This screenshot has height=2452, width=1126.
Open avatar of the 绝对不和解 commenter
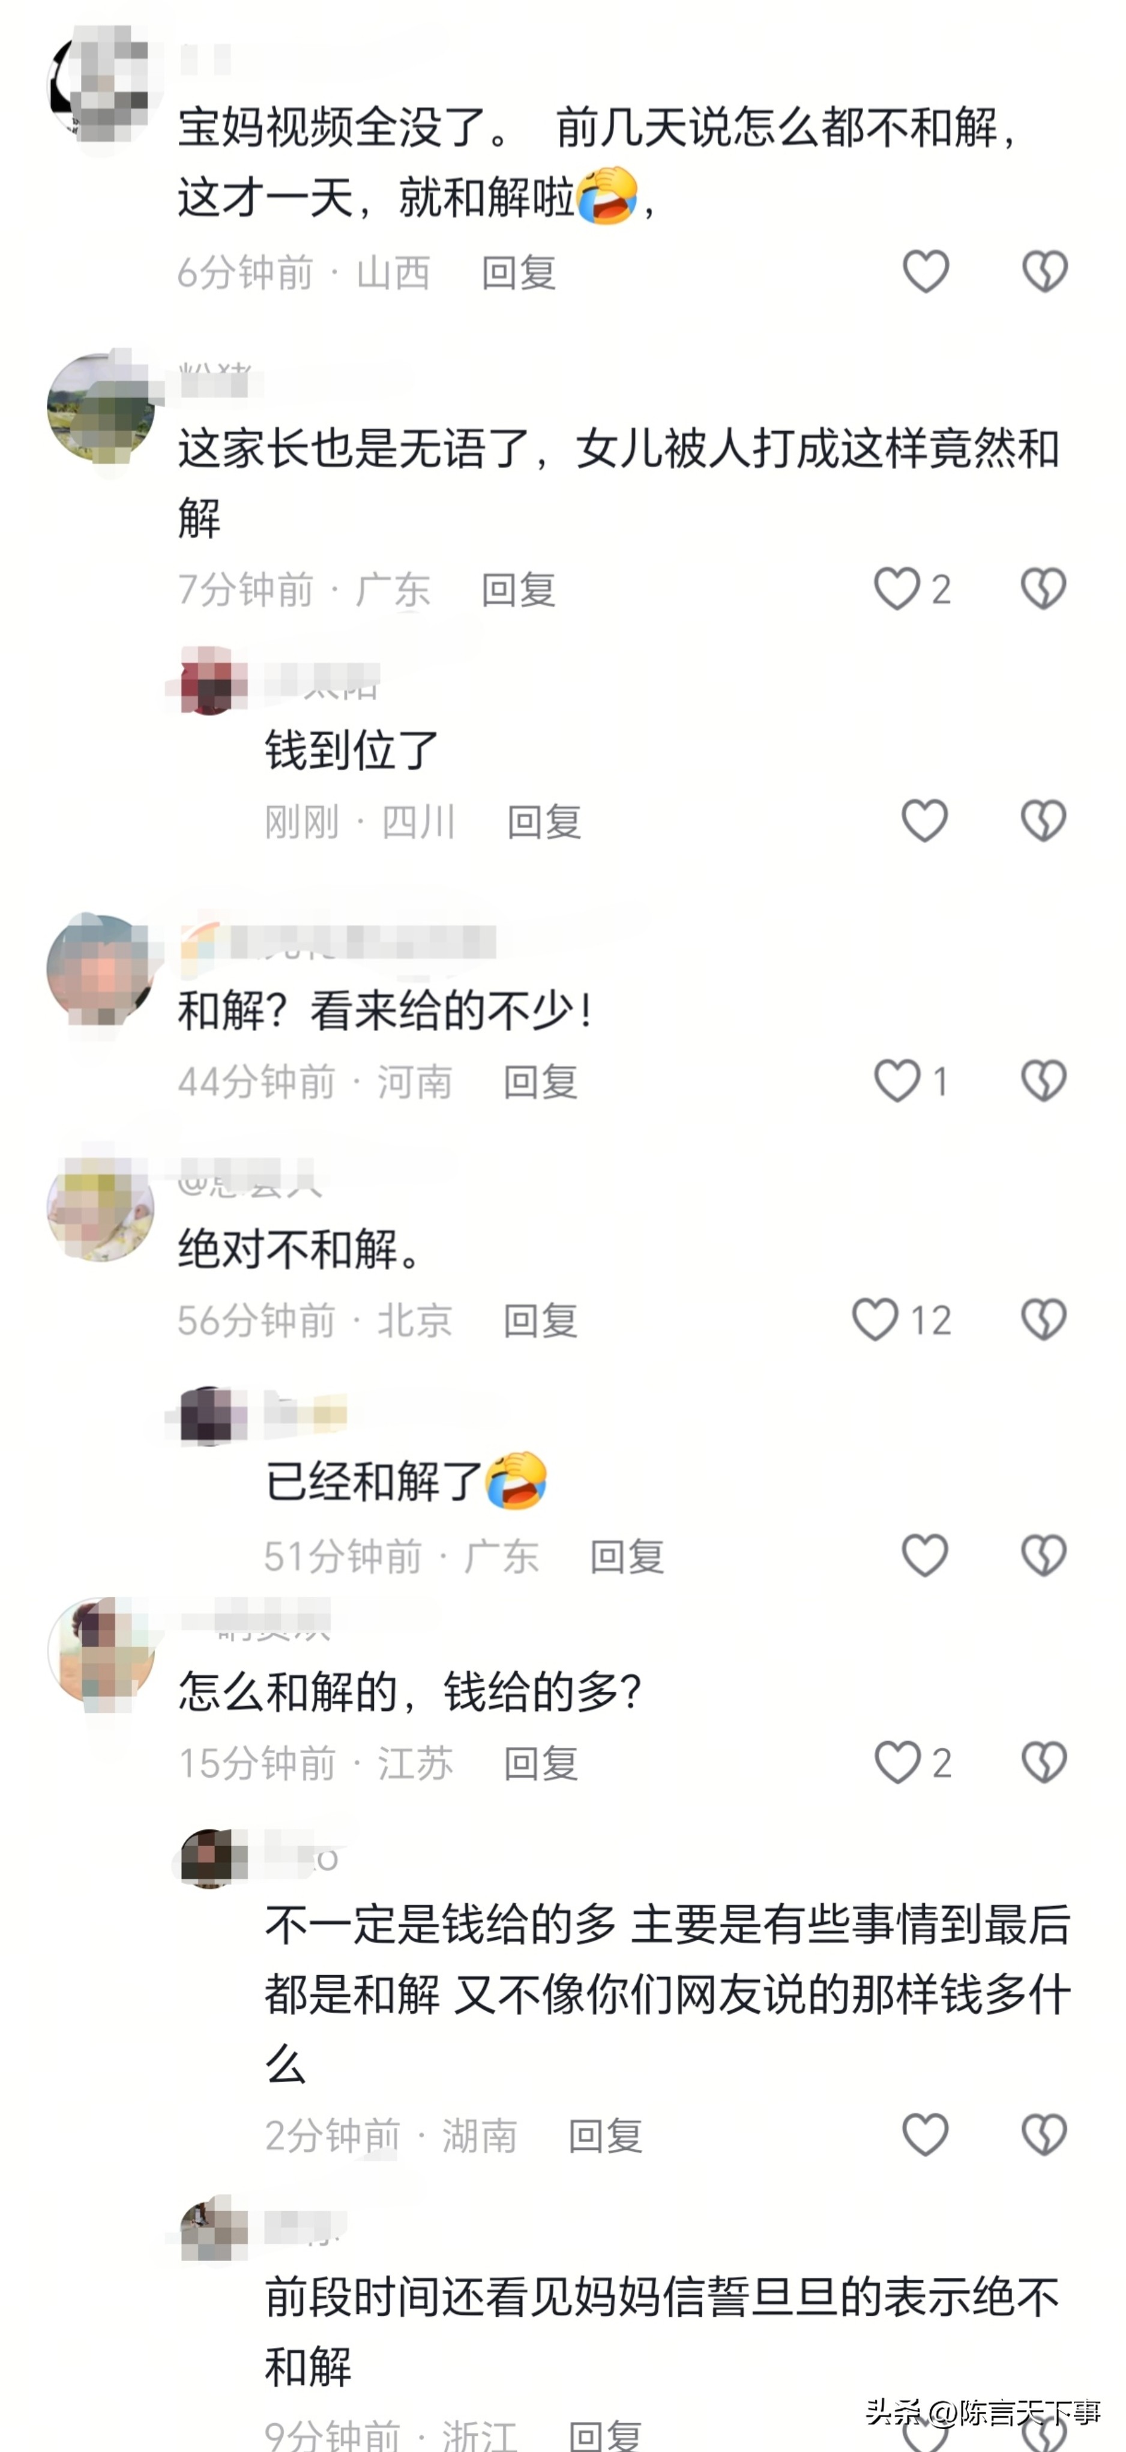(101, 1209)
